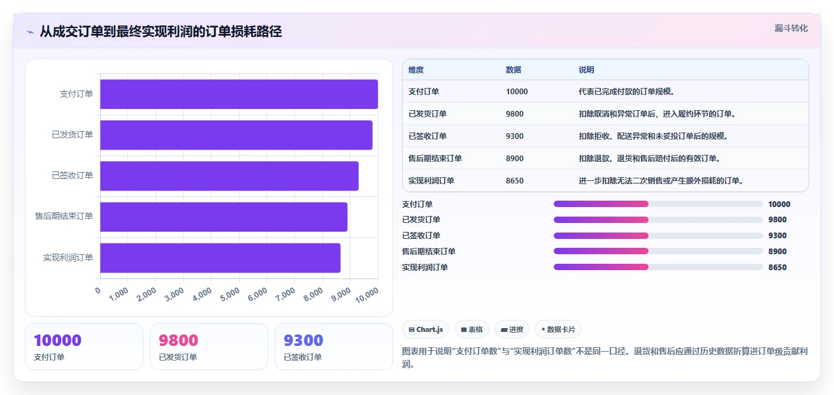
Task: Click the 售后期结束订单 cell in the table
Action: click(x=435, y=158)
